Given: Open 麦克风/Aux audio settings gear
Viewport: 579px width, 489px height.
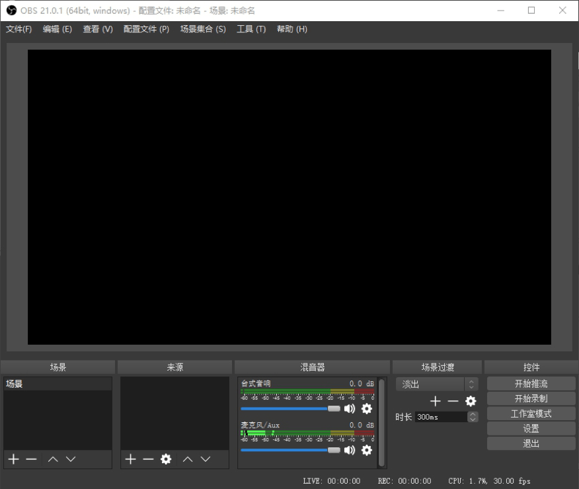Looking at the screenshot, I should pyautogui.click(x=367, y=450).
